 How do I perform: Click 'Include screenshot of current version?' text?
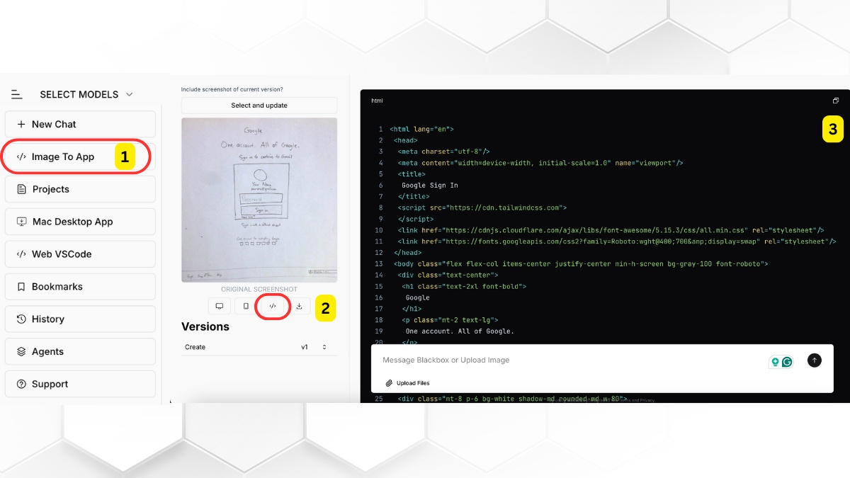pyautogui.click(x=232, y=89)
